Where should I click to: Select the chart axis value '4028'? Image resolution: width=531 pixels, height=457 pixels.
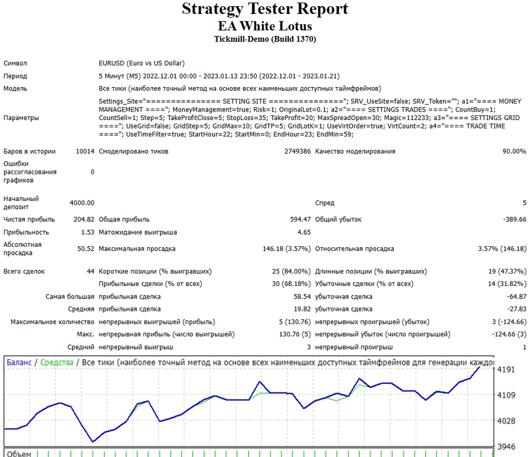coord(506,421)
